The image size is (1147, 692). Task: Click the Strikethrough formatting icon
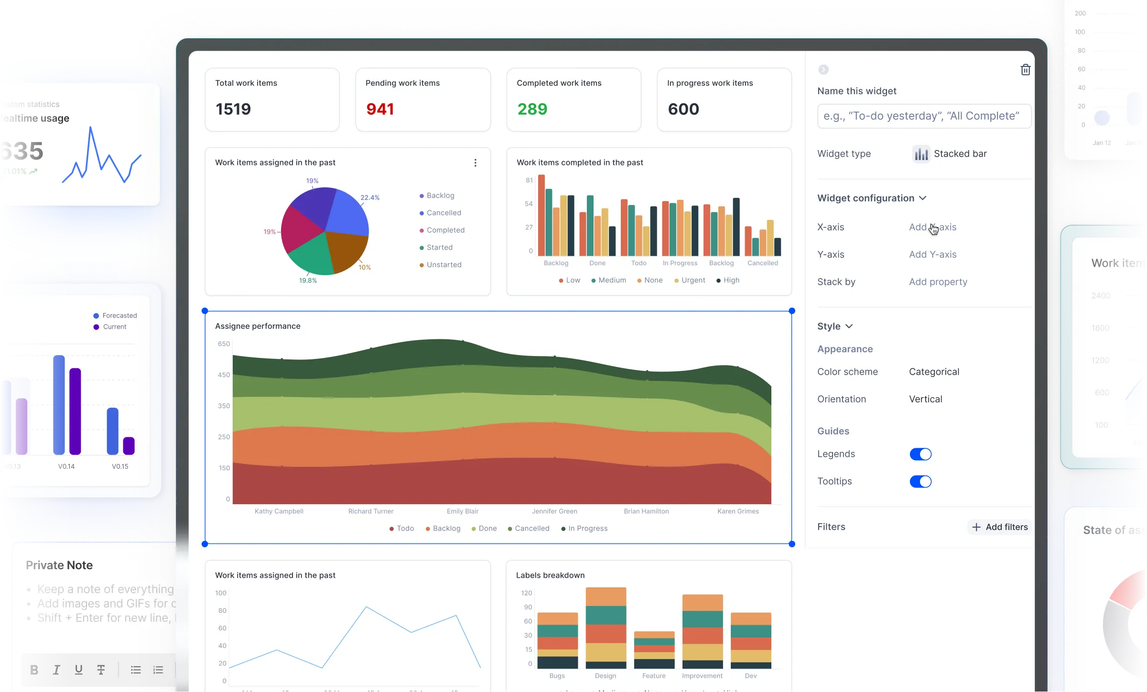point(101,670)
